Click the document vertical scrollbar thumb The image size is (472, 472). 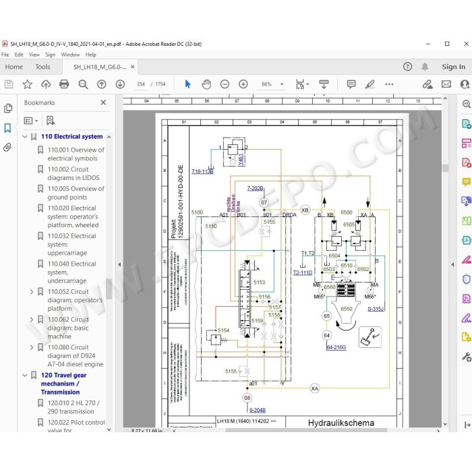pos(445,168)
